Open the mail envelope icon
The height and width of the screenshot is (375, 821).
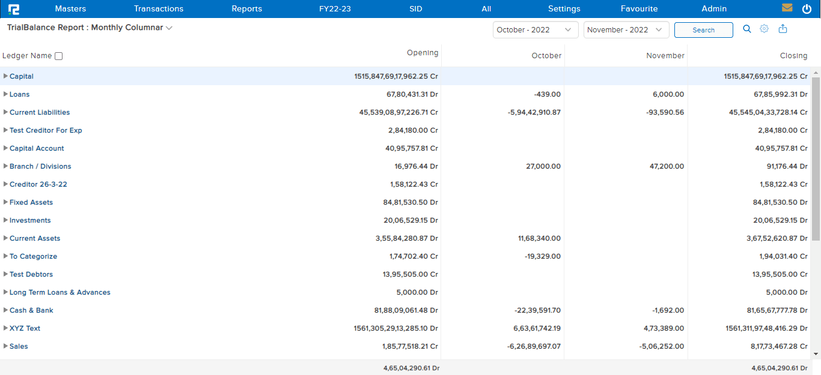pyautogui.click(x=787, y=8)
